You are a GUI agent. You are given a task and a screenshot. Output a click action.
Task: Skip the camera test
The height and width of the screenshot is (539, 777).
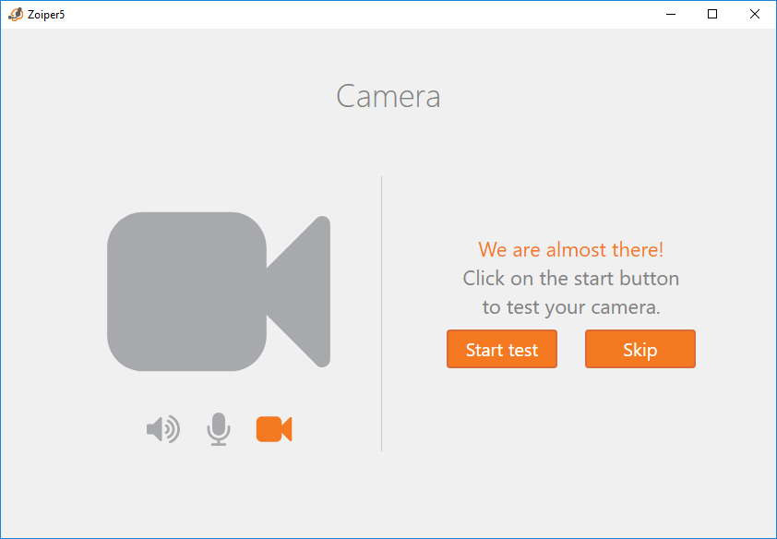click(x=640, y=350)
